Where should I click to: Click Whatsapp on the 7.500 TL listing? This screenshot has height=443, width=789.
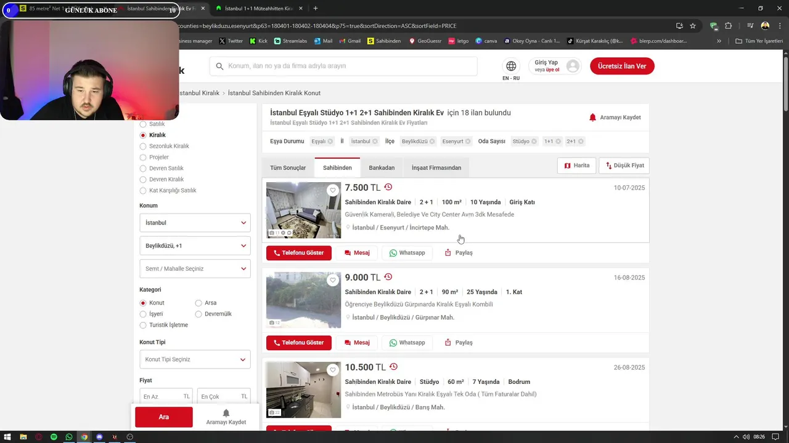(x=407, y=253)
